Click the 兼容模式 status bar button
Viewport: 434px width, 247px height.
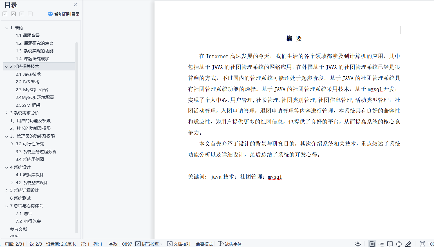coord(204,244)
